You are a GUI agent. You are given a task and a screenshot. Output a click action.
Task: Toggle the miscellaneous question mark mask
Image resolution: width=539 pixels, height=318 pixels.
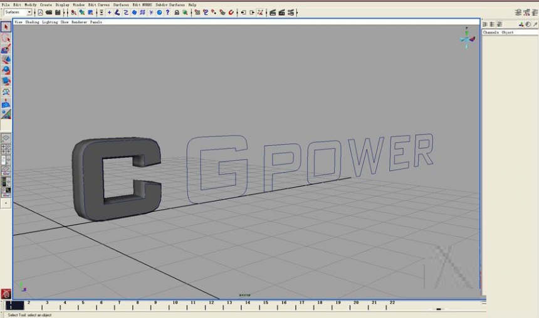pyautogui.click(x=167, y=13)
